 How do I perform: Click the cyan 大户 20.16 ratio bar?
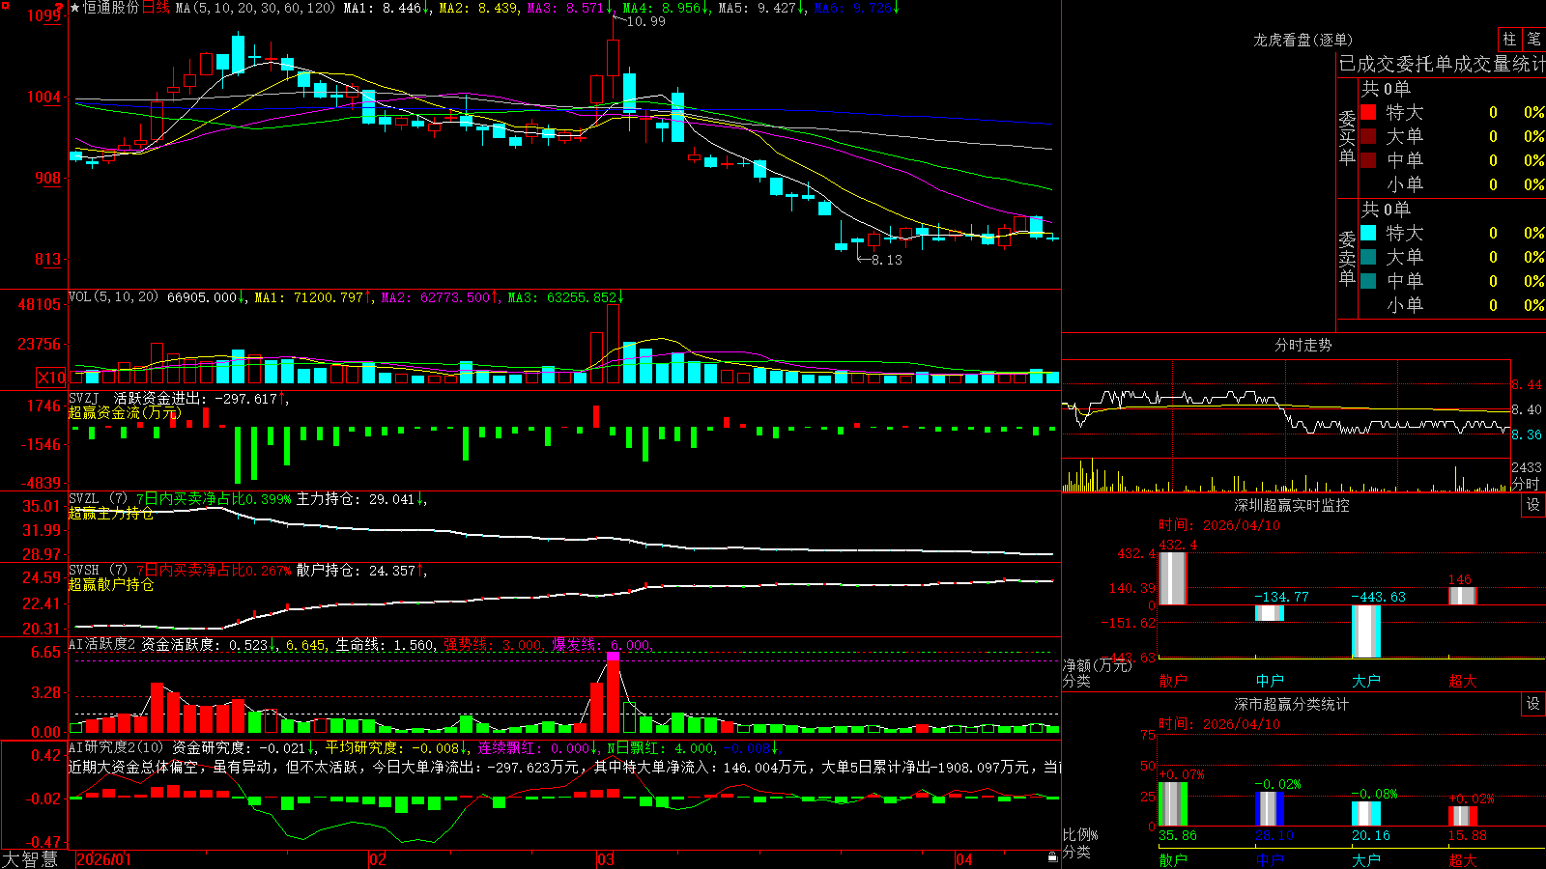(1366, 813)
